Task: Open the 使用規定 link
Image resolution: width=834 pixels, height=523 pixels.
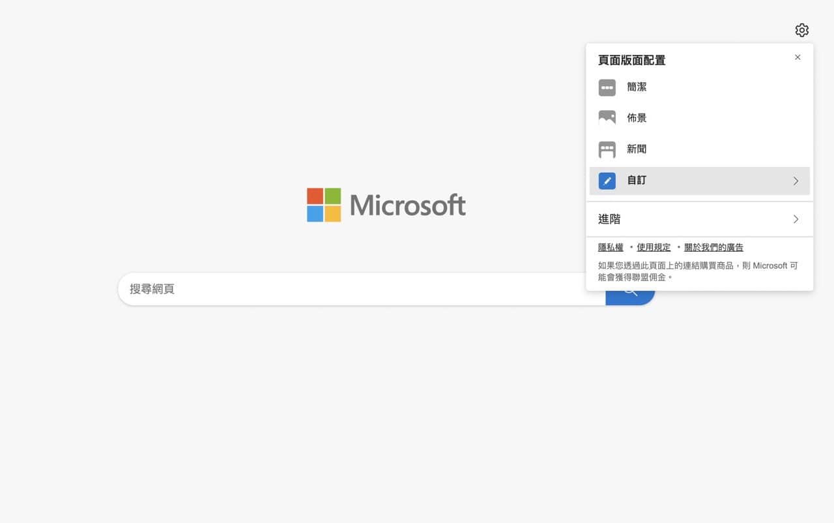Action: pyautogui.click(x=654, y=247)
